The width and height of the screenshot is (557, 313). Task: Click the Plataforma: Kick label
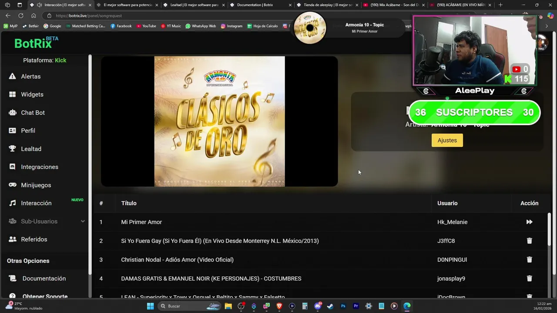click(x=45, y=60)
